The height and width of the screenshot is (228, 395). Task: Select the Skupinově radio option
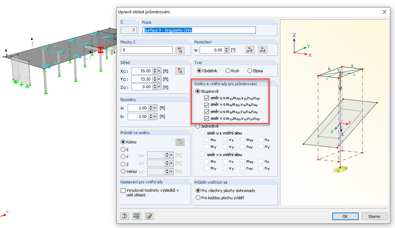[x=198, y=91]
